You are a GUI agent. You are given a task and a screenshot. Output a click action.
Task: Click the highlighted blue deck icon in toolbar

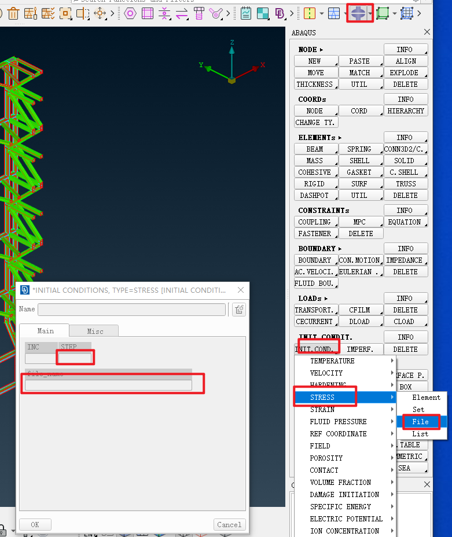point(359,13)
